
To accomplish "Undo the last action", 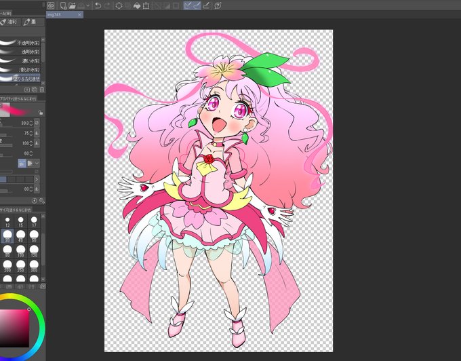I will pos(98,5).
